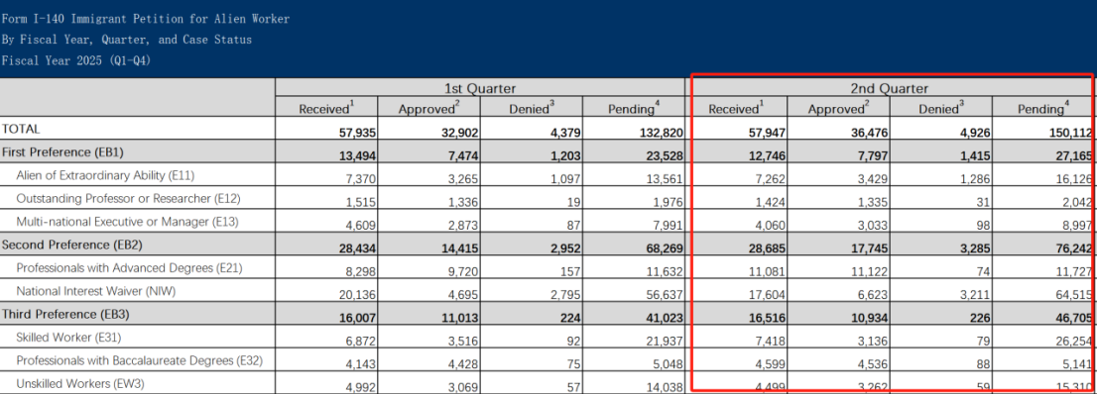The width and height of the screenshot is (1097, 394).
Task: Click the title 'Form I-140 Immigrant Petition for Alien Worker'
Action: point(146,19)
